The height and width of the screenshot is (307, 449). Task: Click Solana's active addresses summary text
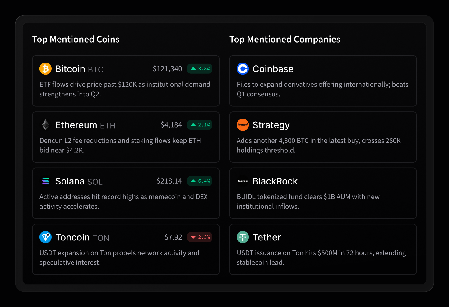click(123, 202)
